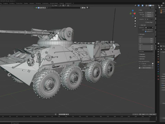This screenshot has height=124, width=165.
Task: Click the current frame number field
Action: click(135, 114)
